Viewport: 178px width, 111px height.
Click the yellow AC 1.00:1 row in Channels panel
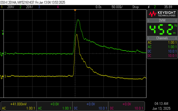162,42
